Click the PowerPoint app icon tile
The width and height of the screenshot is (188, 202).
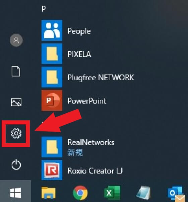[52, 100]
